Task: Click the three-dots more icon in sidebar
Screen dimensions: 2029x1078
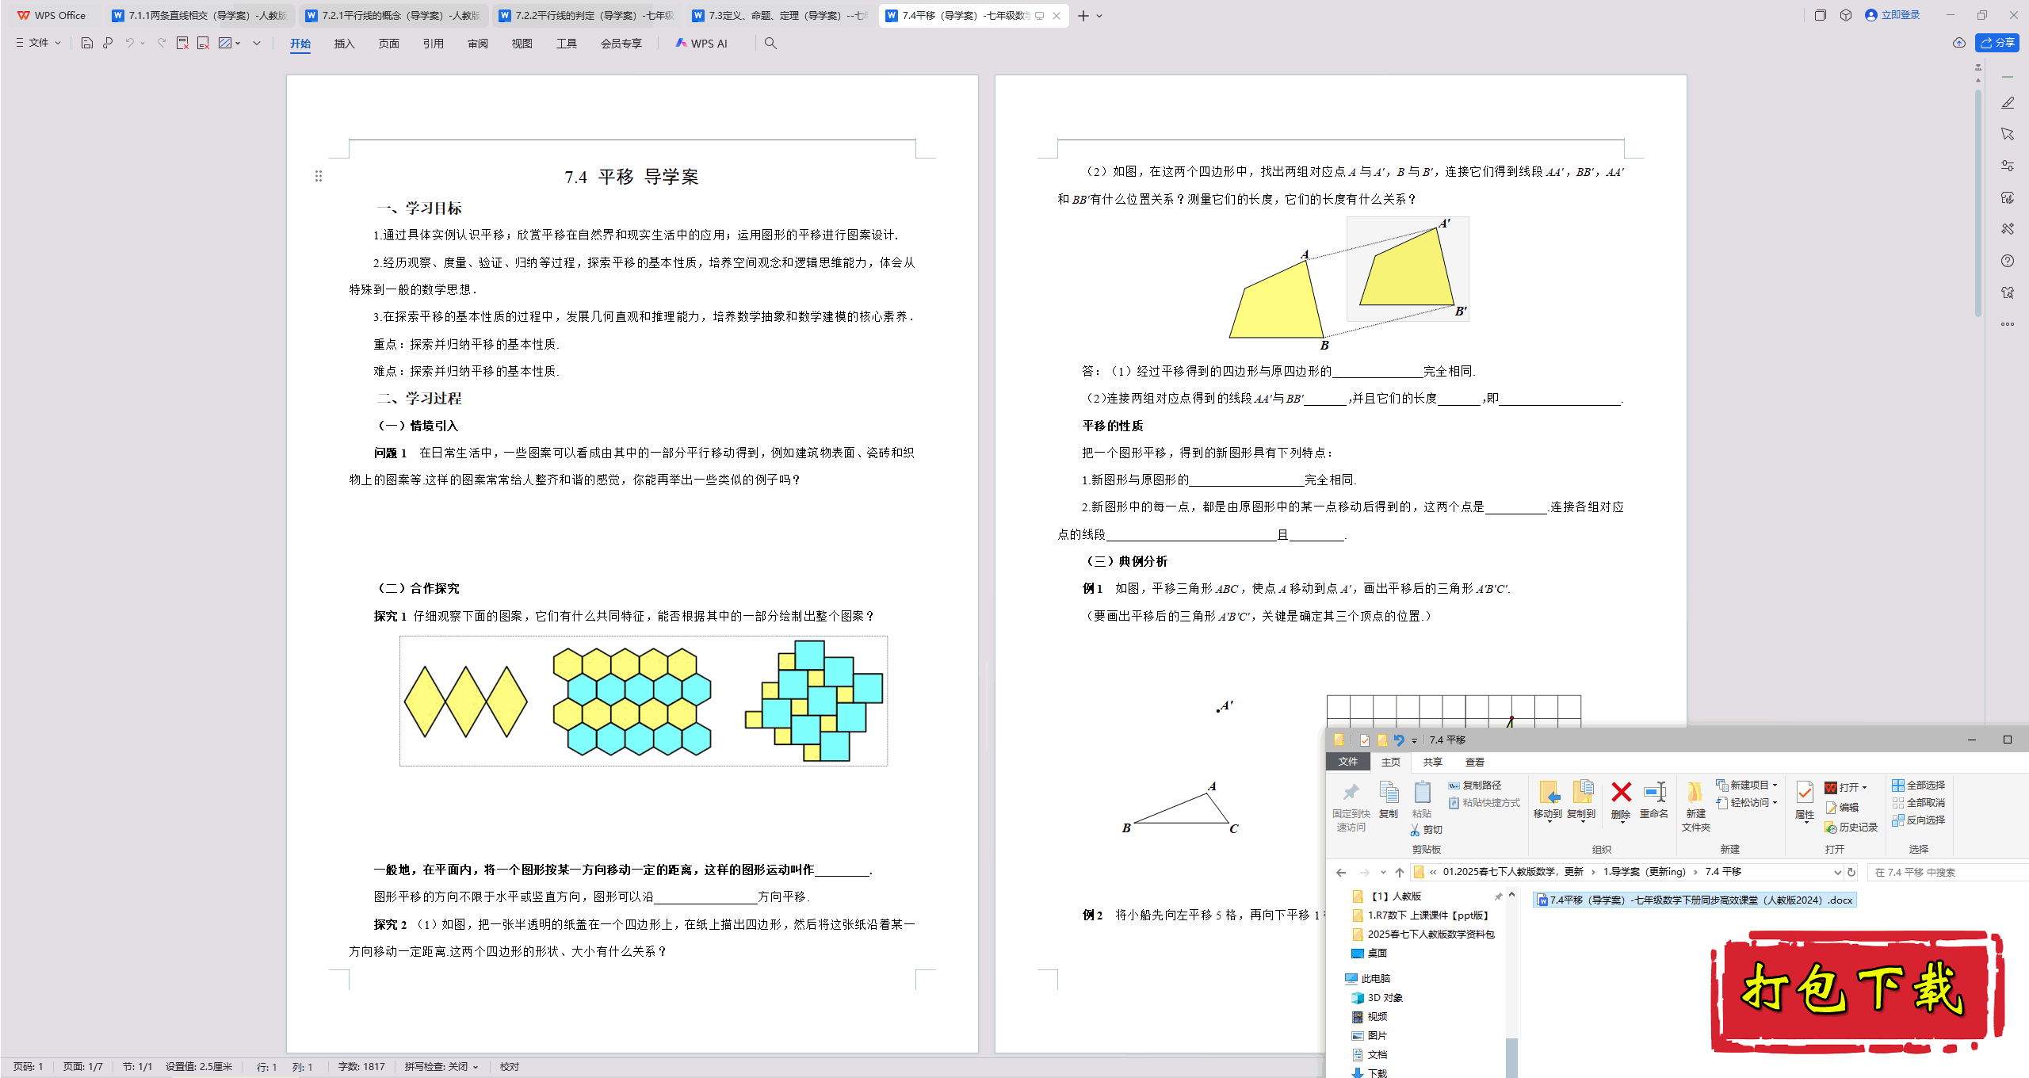Action: pyautogui.click(x=2008, y=324)
